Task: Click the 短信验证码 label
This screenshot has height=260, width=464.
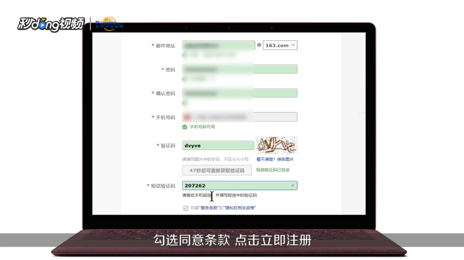Action: click(x=163, y=186)
